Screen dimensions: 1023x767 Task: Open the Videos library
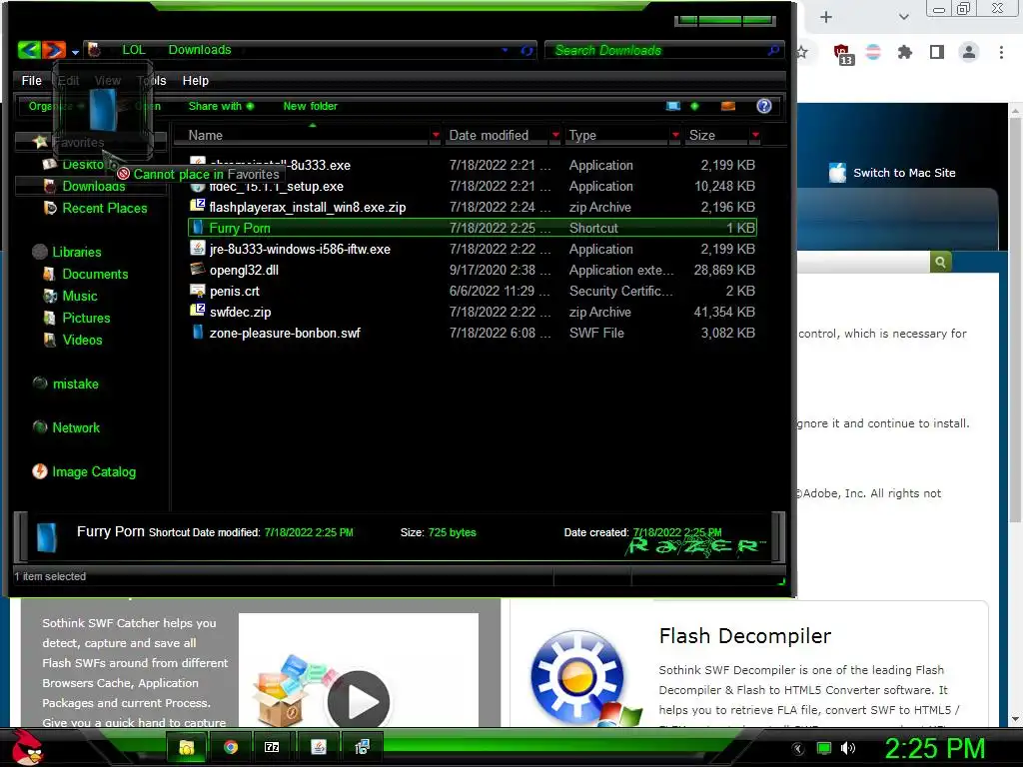(x=82, y=340)
